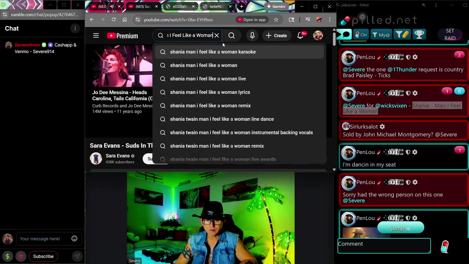This screenshot has height=264, width=469.
Task: Open the trophy leaderboard in Pilled
Action: click(419, 34)
